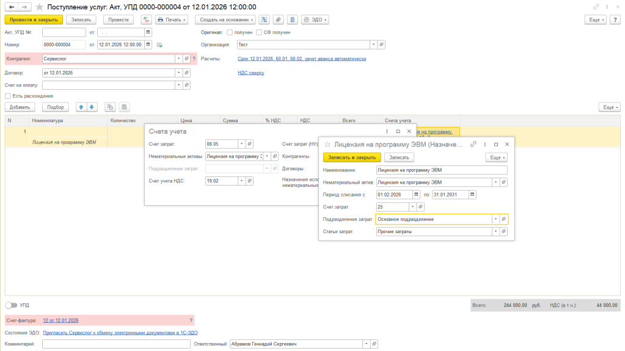
Task: Open the calendar for Период списания с date
Action: click(x=416, y=195)
